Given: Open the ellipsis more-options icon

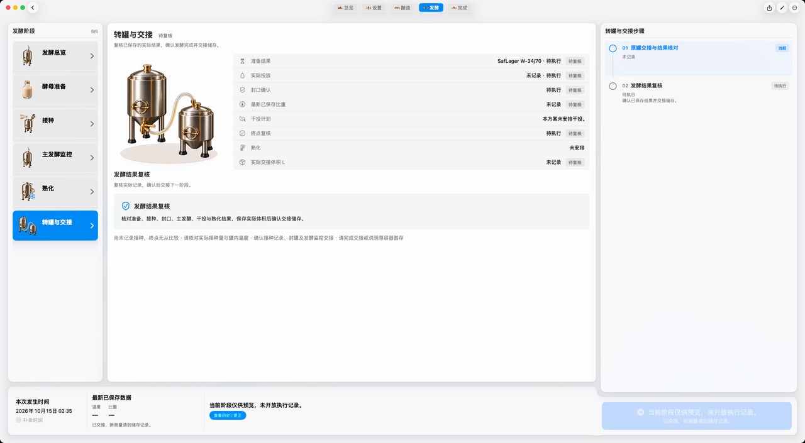Looking at the screenshot, I should click(x=794, y=8).
